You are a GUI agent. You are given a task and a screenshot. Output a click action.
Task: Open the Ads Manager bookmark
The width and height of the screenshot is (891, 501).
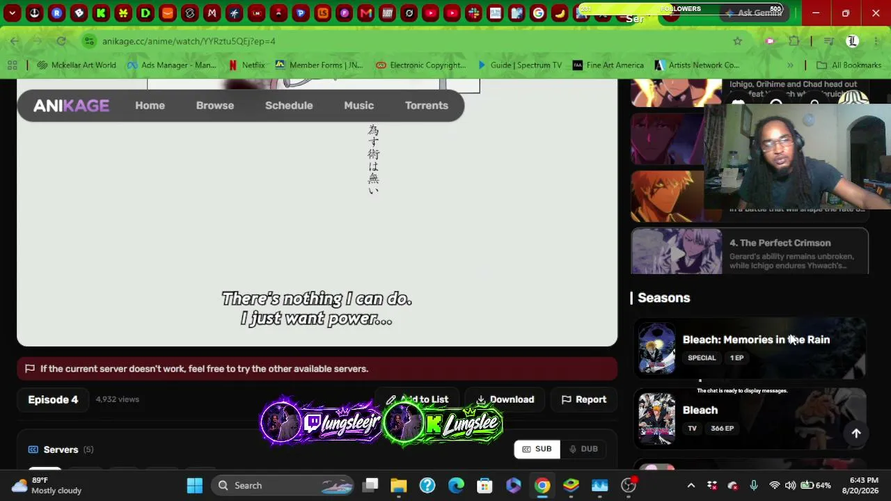click(171, 65)
